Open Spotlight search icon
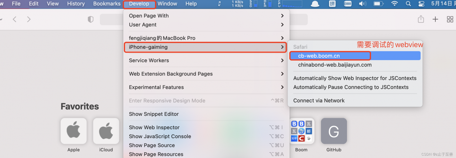This screenshot has width=456, height=158. (408, 4)
